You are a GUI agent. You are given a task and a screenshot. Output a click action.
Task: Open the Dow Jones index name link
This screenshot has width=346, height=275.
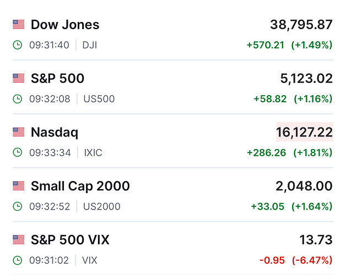pos(65,25)
